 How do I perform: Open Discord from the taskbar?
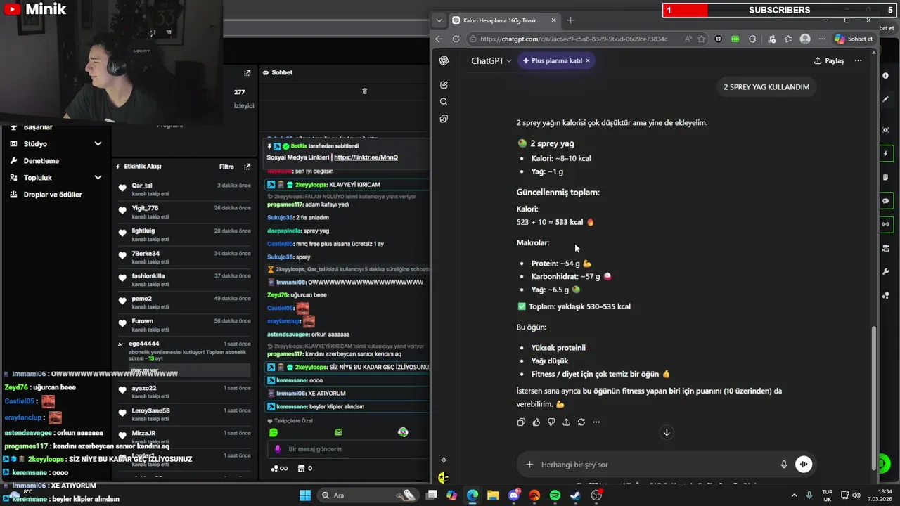514,495
